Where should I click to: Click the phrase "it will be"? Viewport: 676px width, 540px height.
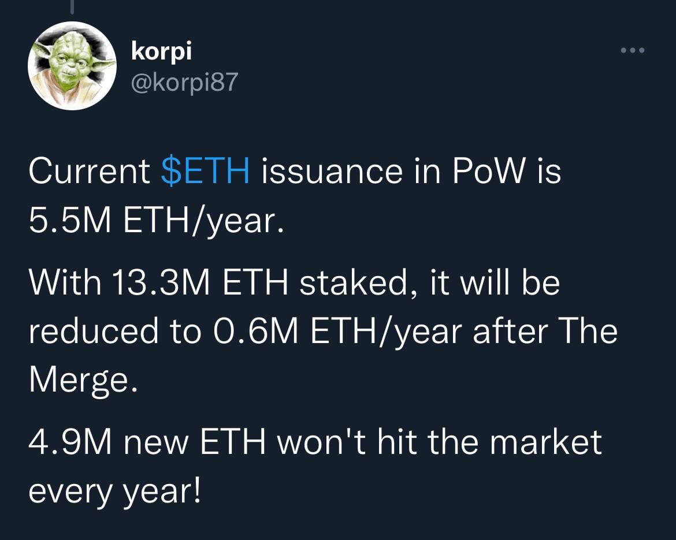[495, 283]
